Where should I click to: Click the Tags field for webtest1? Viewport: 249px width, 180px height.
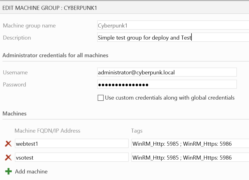[190, 144]
